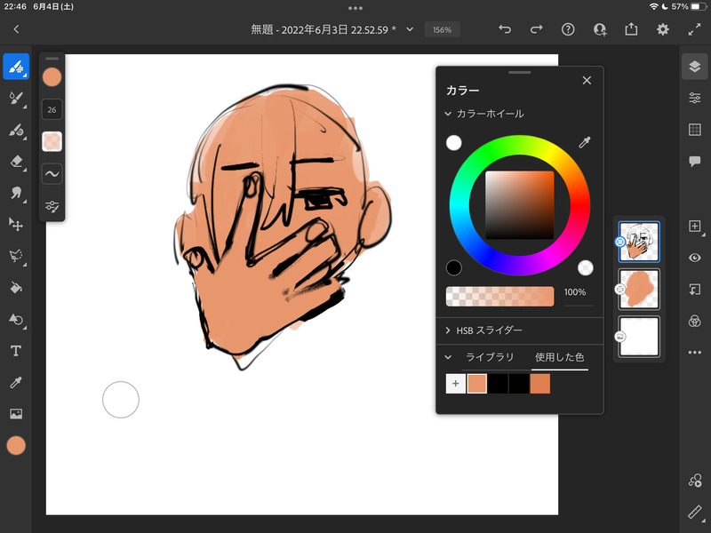The width and height of the screenshot is (711, 533).
Task: Select the black preset circle
Action: (454, 268)
